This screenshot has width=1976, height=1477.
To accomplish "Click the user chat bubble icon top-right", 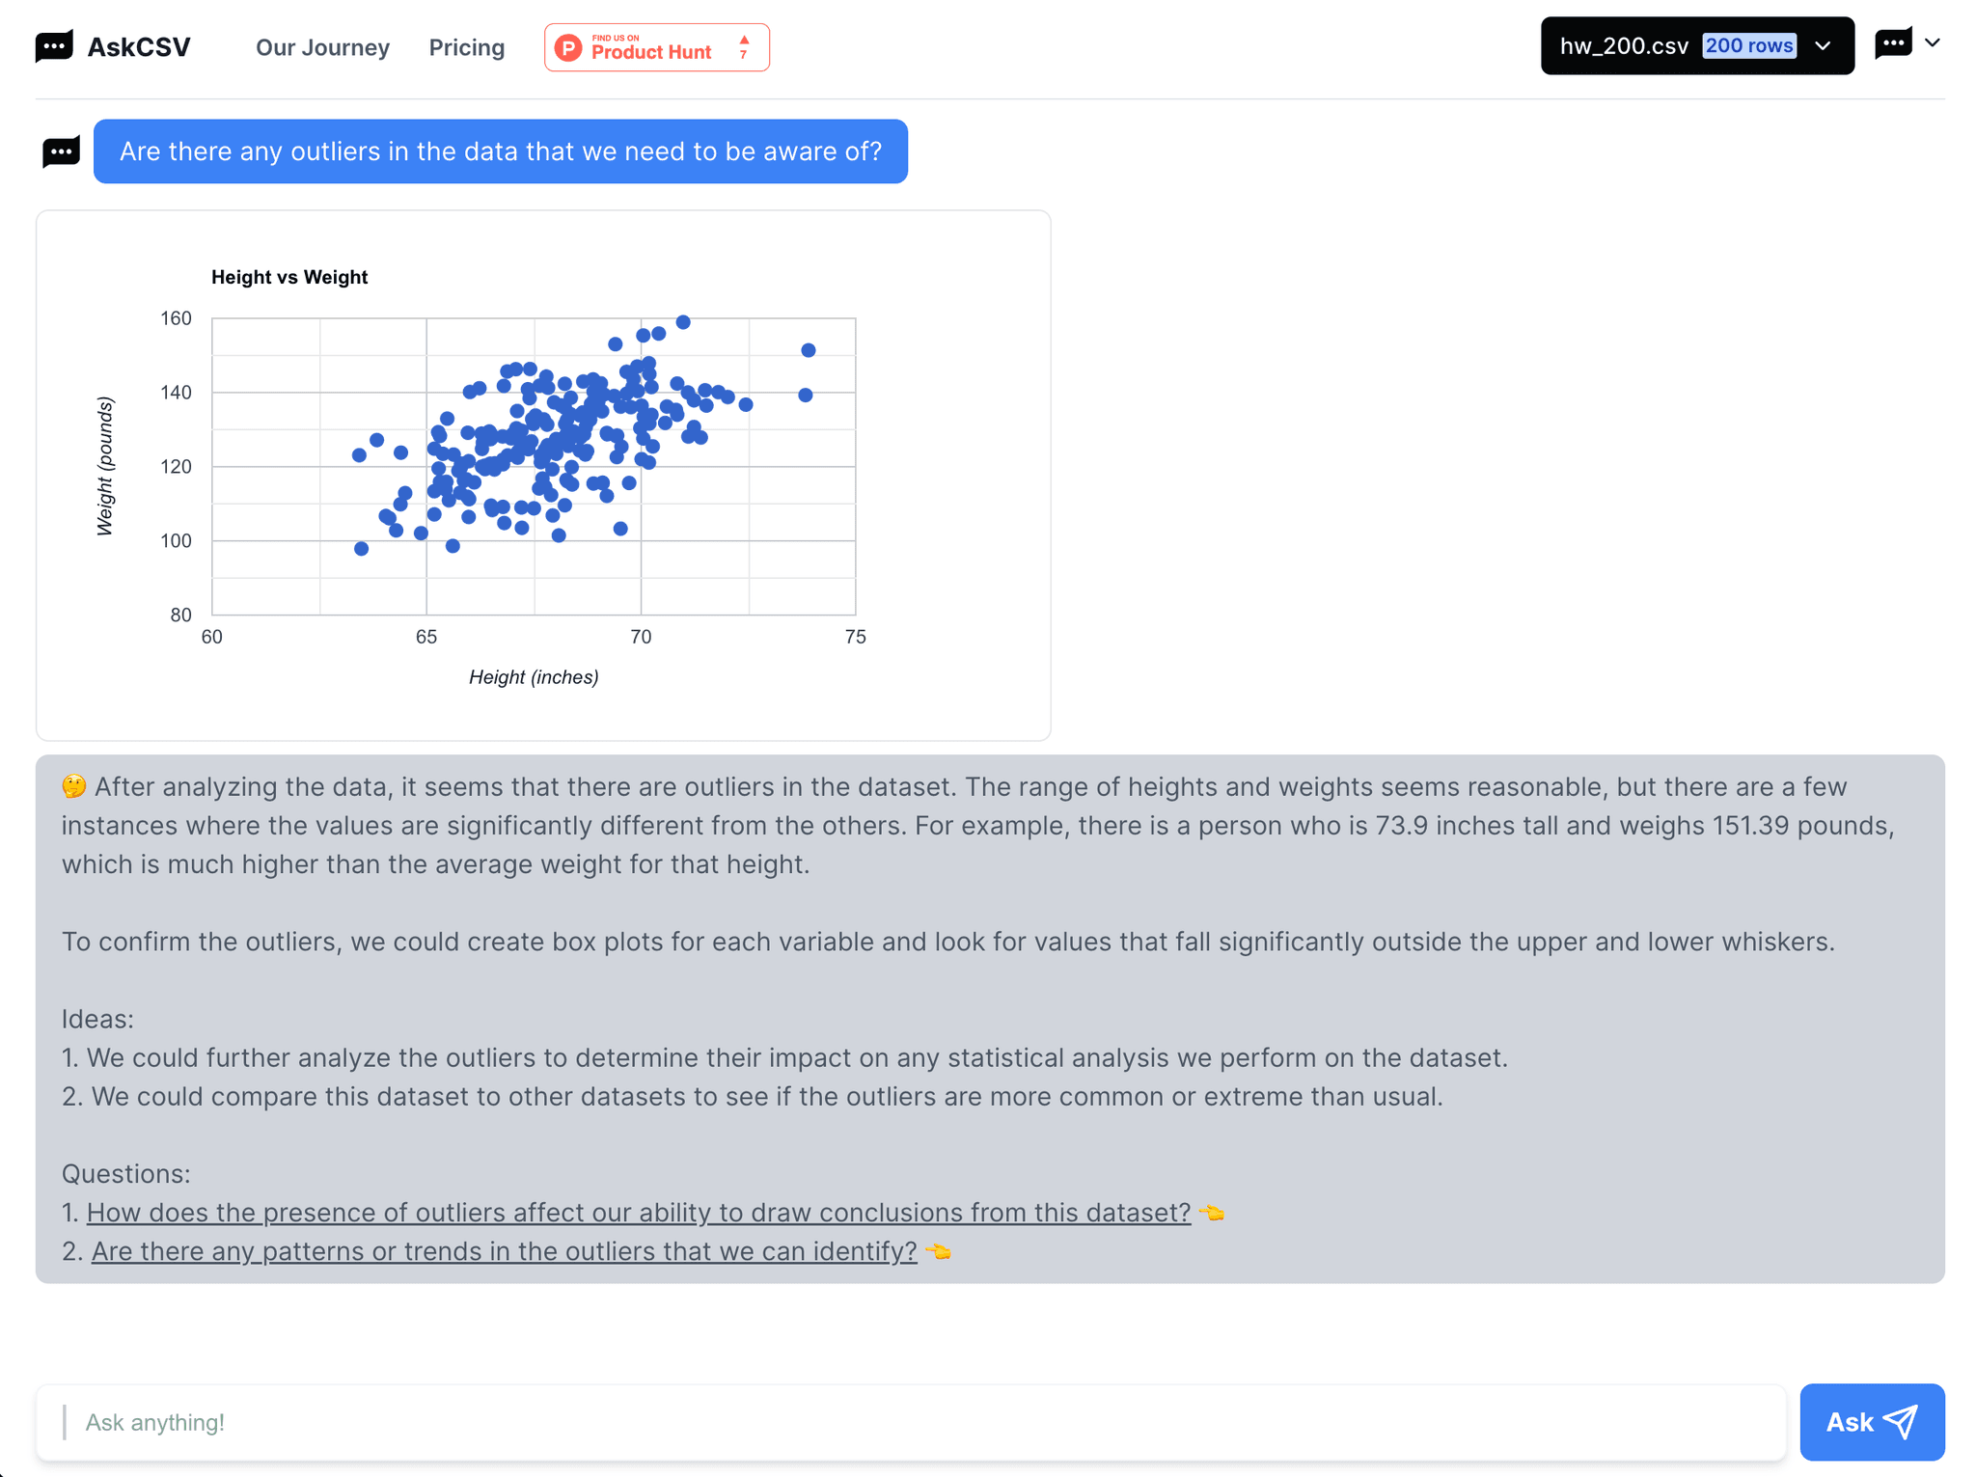I will [1893, 43].
